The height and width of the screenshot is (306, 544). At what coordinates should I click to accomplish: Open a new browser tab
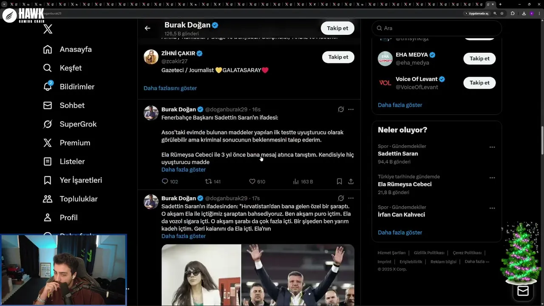[x=500, y=4]
